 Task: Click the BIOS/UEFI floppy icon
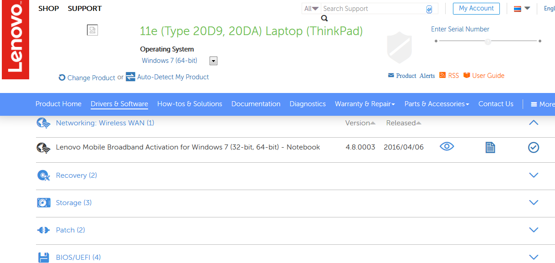point(44,258)
